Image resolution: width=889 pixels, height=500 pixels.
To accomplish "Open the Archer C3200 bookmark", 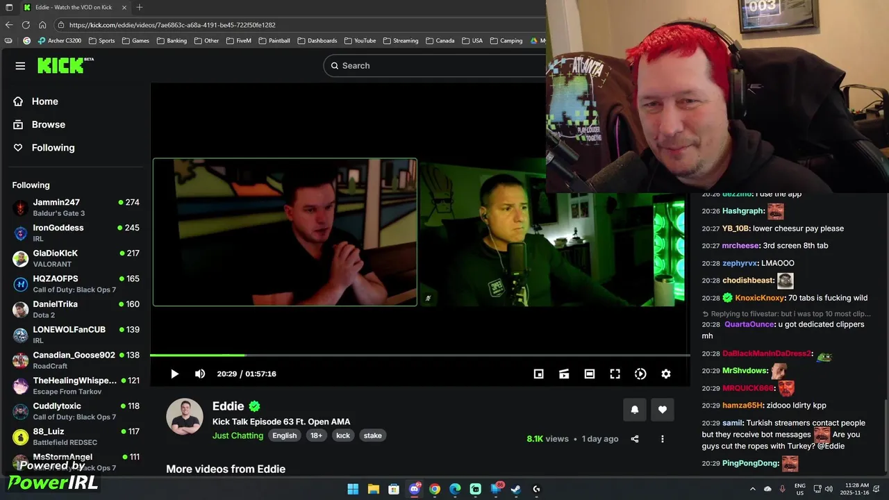I will point(60,40).
